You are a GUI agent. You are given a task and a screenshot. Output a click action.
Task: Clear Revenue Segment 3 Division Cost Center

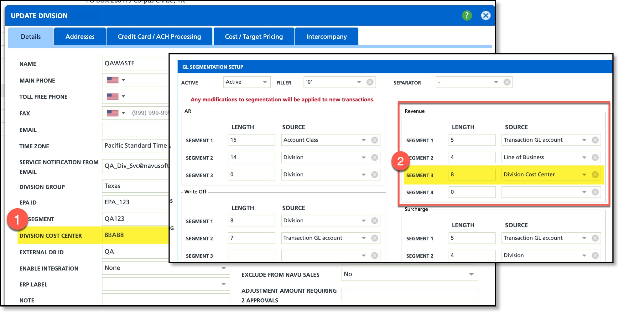(x=595, y=175)
